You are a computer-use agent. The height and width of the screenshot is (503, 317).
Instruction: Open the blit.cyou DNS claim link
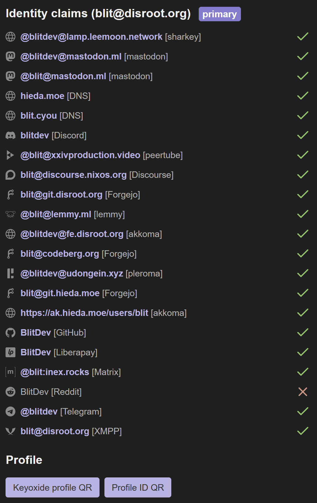click(x=39, y=116)
